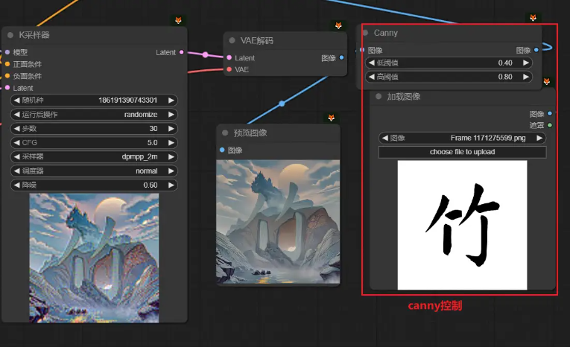Increase 步数 with its right arrow
Image resolution: width=570 pixels, height=347 pixels.
pyautogui.click(x=171, y=128)
